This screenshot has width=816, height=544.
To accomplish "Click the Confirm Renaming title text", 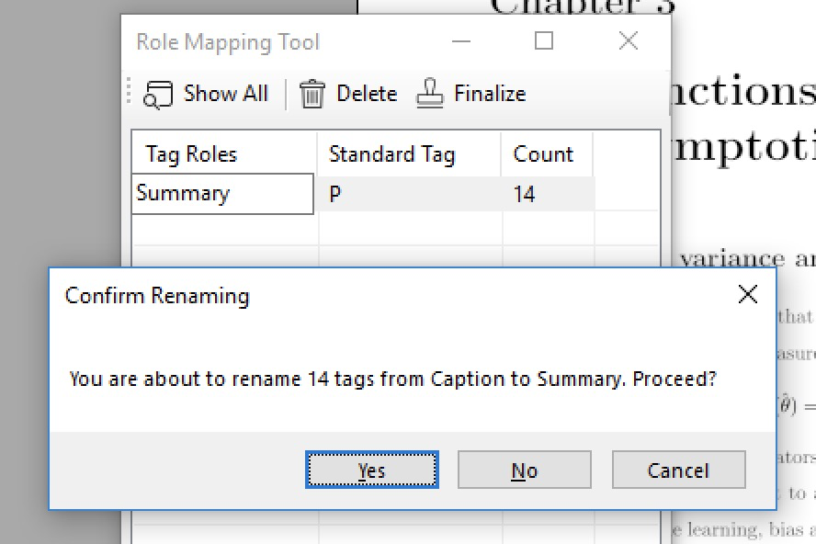I will point(157,296).
